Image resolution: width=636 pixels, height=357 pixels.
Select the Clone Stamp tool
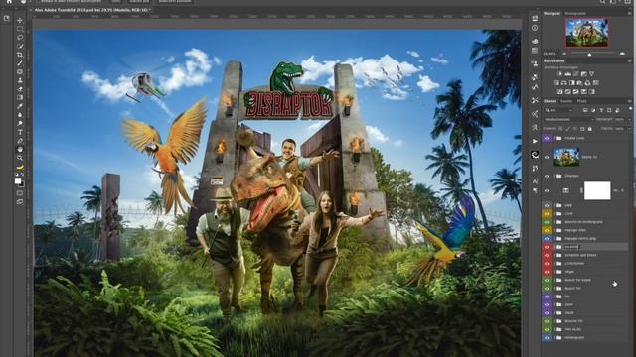point(20,80)
